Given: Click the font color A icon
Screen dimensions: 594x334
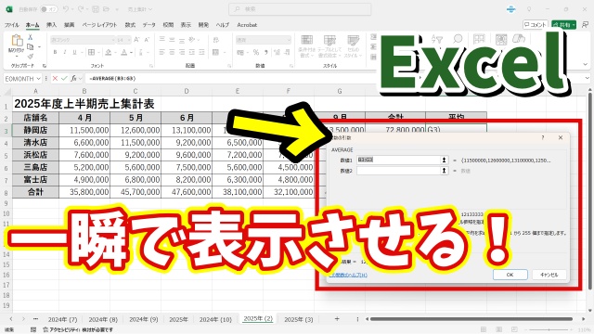Looking at the screenshot, I should pos(123,52).
